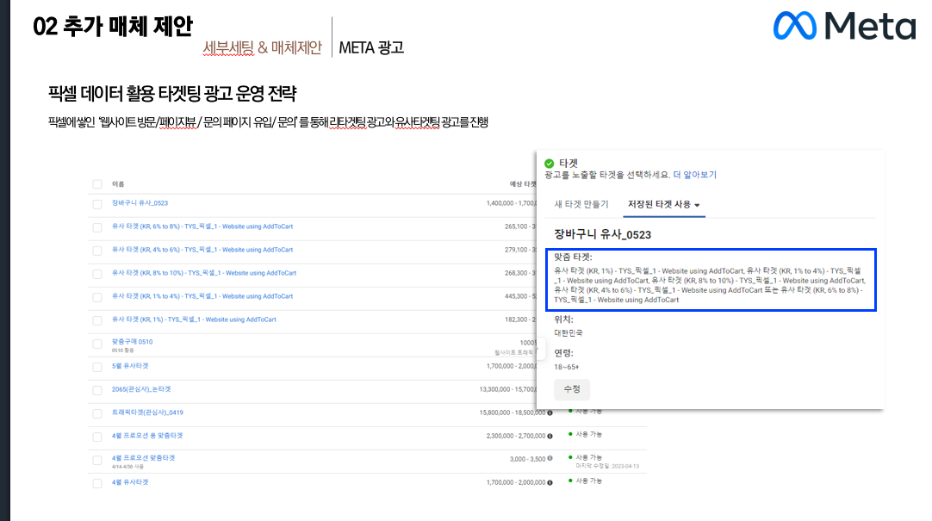Screen dimensions: 932x521
Task: Open the 4월 유사타겟 audience link
Action: 130,482
